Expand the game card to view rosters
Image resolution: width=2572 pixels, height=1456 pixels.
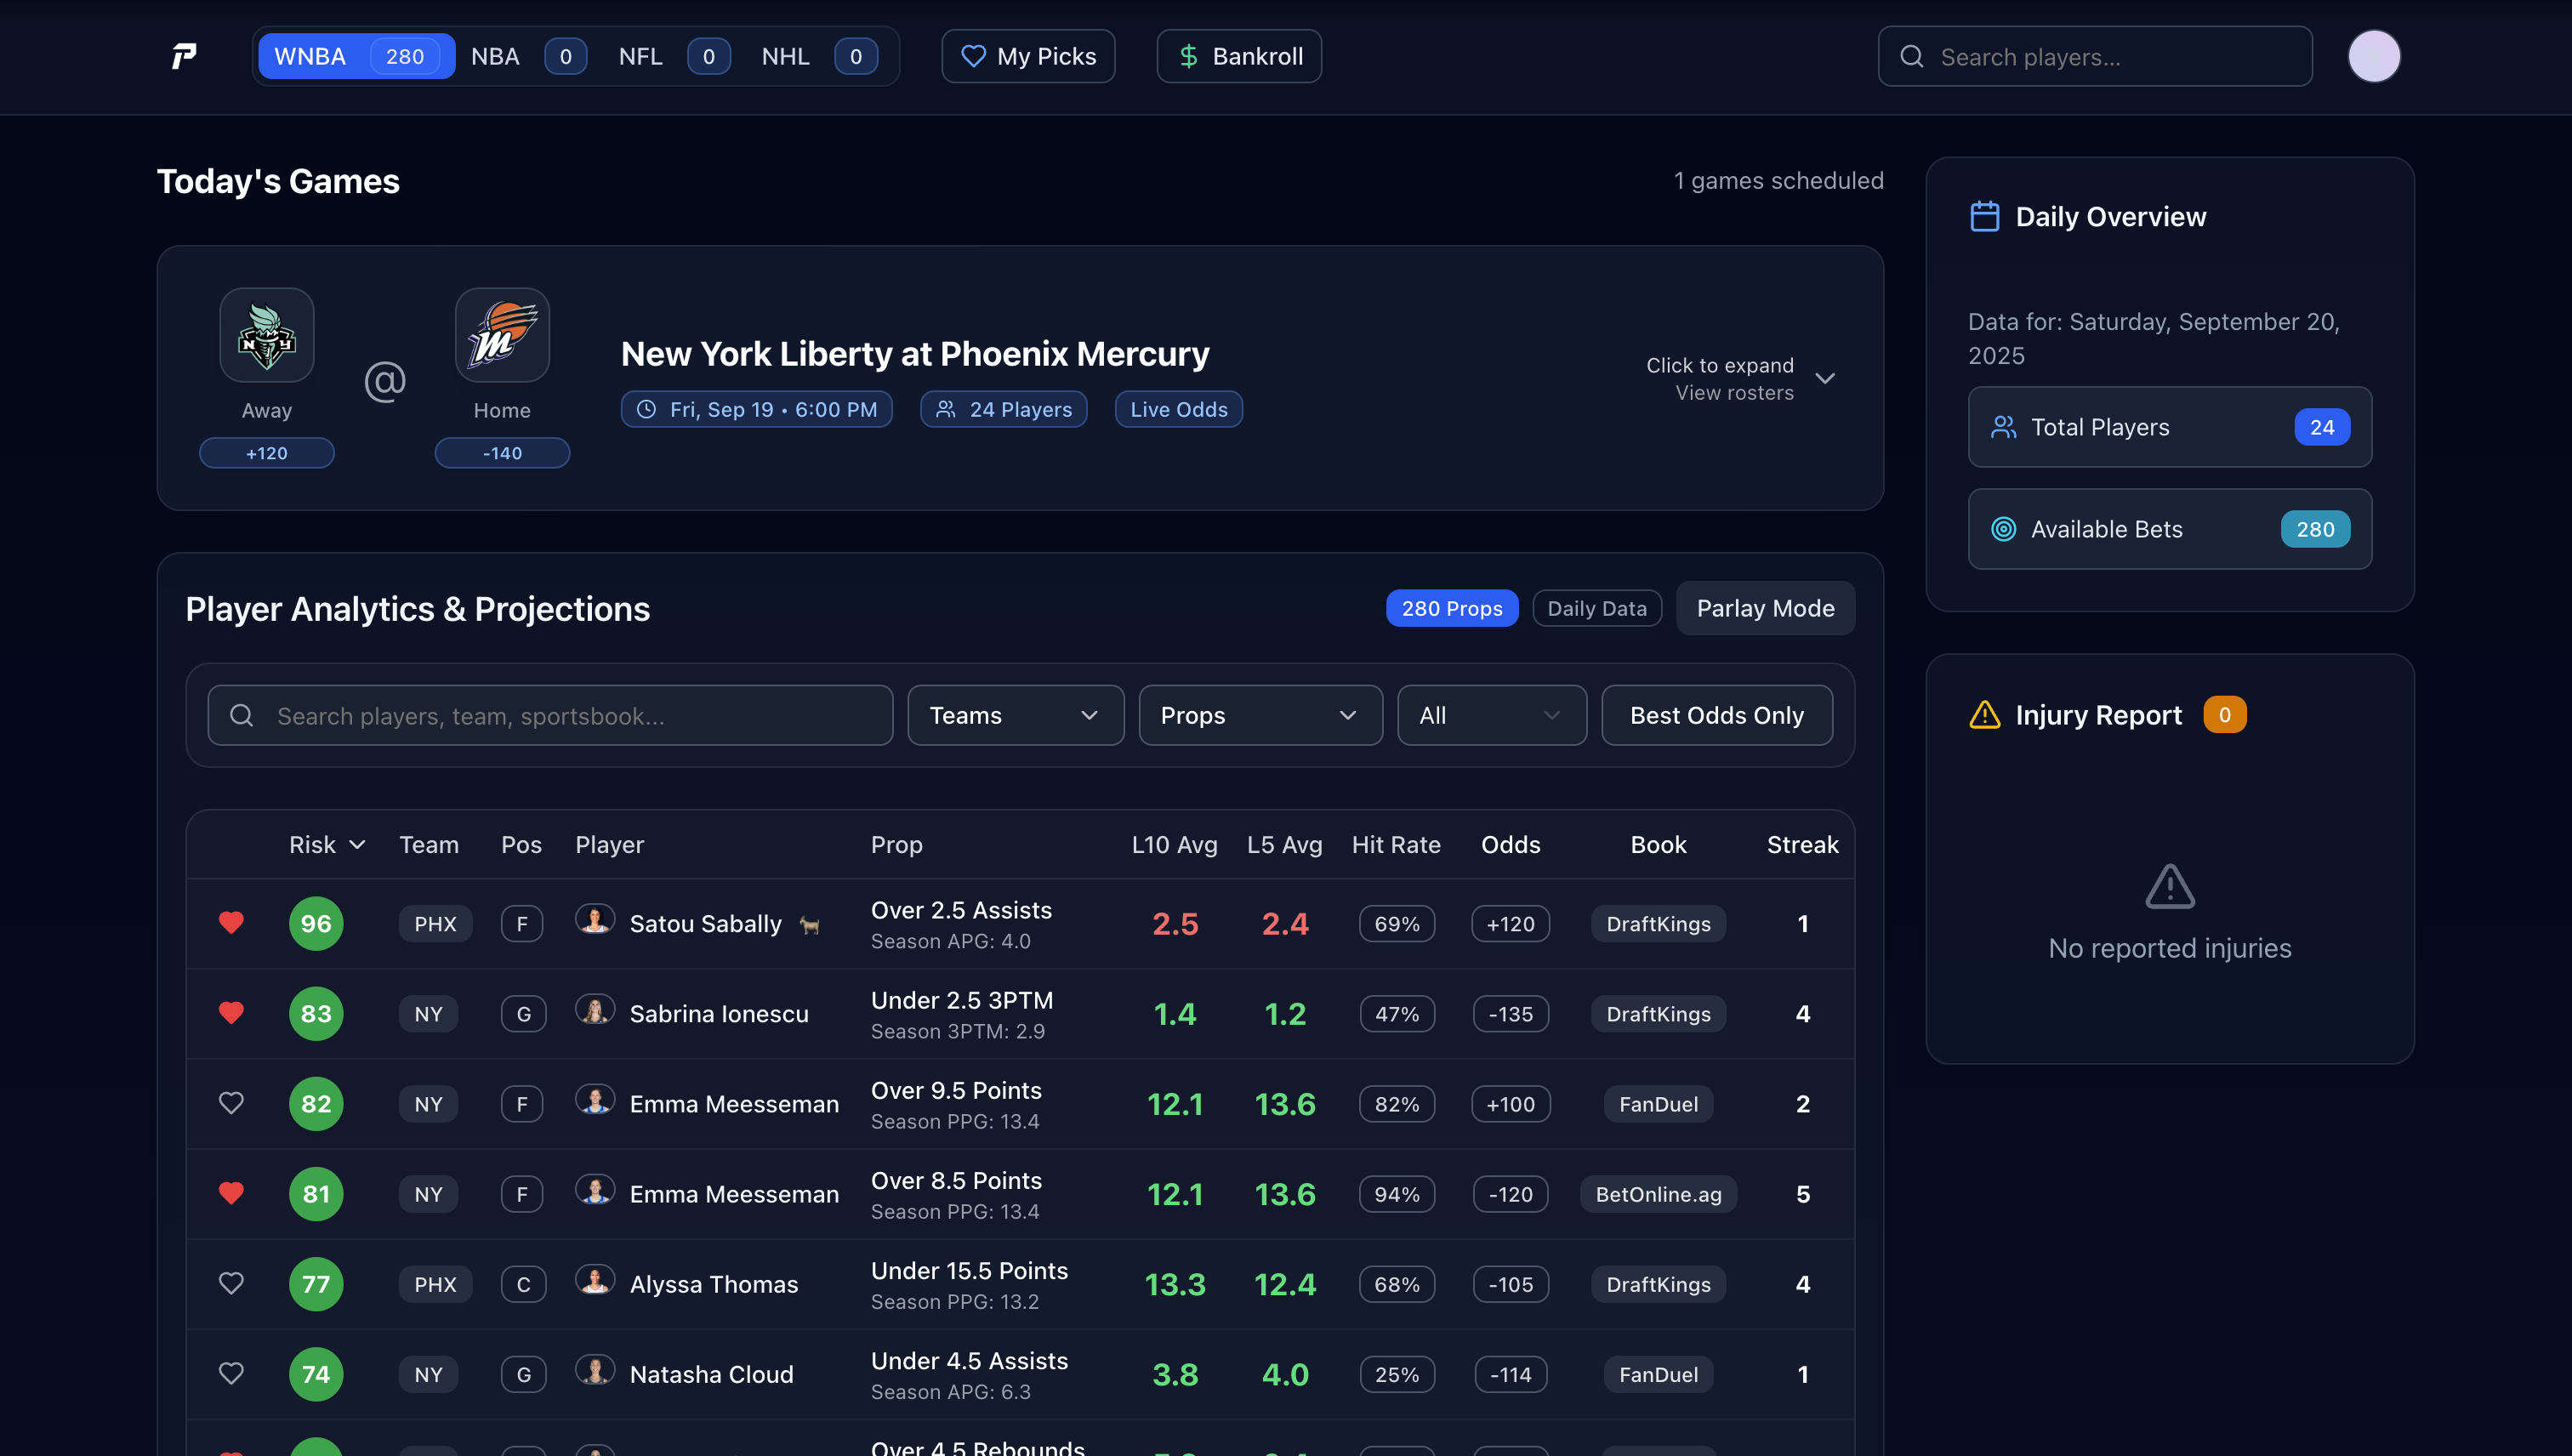(1824, 378)
